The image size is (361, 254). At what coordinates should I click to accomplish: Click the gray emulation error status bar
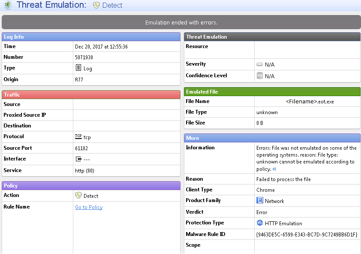click(180, 22)
